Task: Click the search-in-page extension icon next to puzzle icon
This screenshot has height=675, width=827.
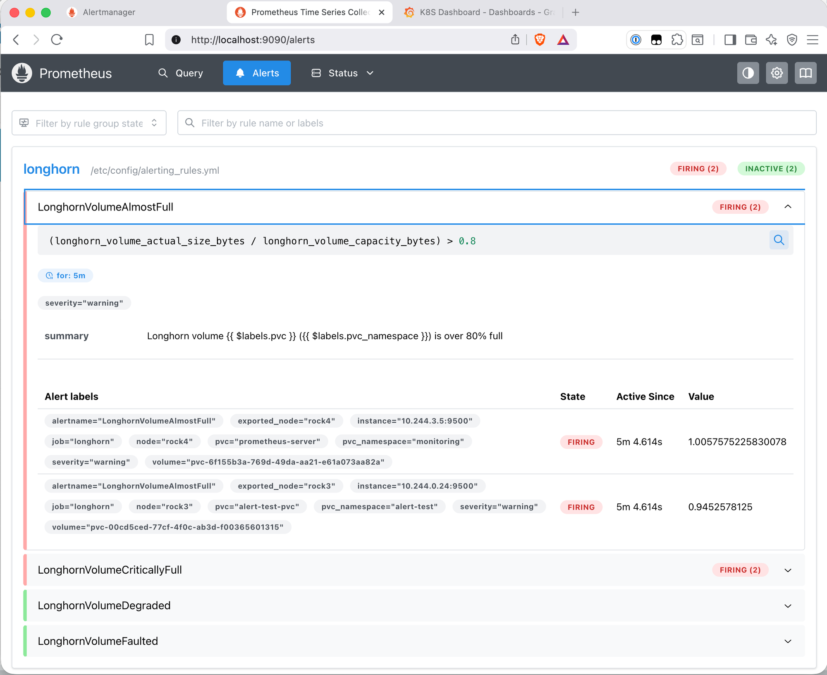Action: click(x=698, y=40)
